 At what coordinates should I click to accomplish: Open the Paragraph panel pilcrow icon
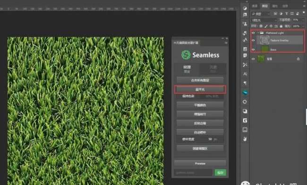coord(245,83)
